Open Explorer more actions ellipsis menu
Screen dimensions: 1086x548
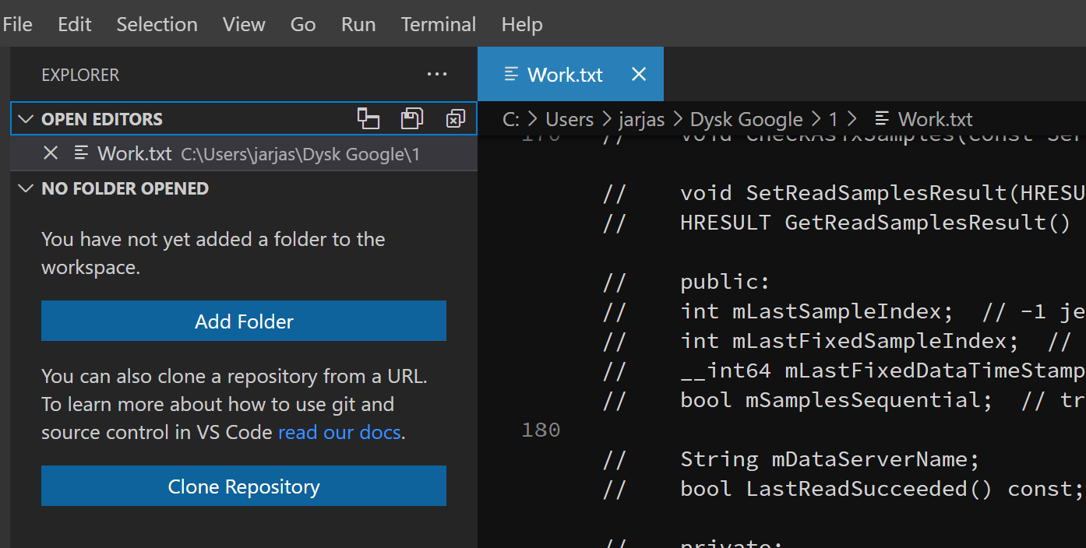point(437,75)
